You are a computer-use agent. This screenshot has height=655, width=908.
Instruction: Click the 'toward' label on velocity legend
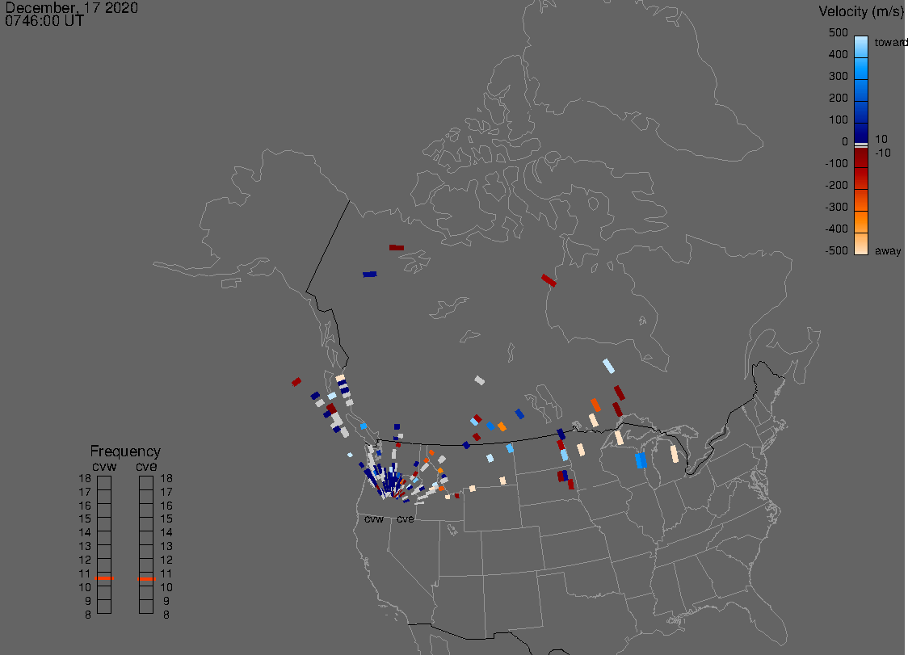890,42
